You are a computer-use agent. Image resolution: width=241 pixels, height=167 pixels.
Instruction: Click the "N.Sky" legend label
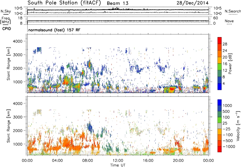6,11
